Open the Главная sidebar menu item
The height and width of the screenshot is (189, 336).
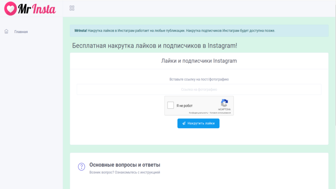pyautogui.click(x=21, y=32)
